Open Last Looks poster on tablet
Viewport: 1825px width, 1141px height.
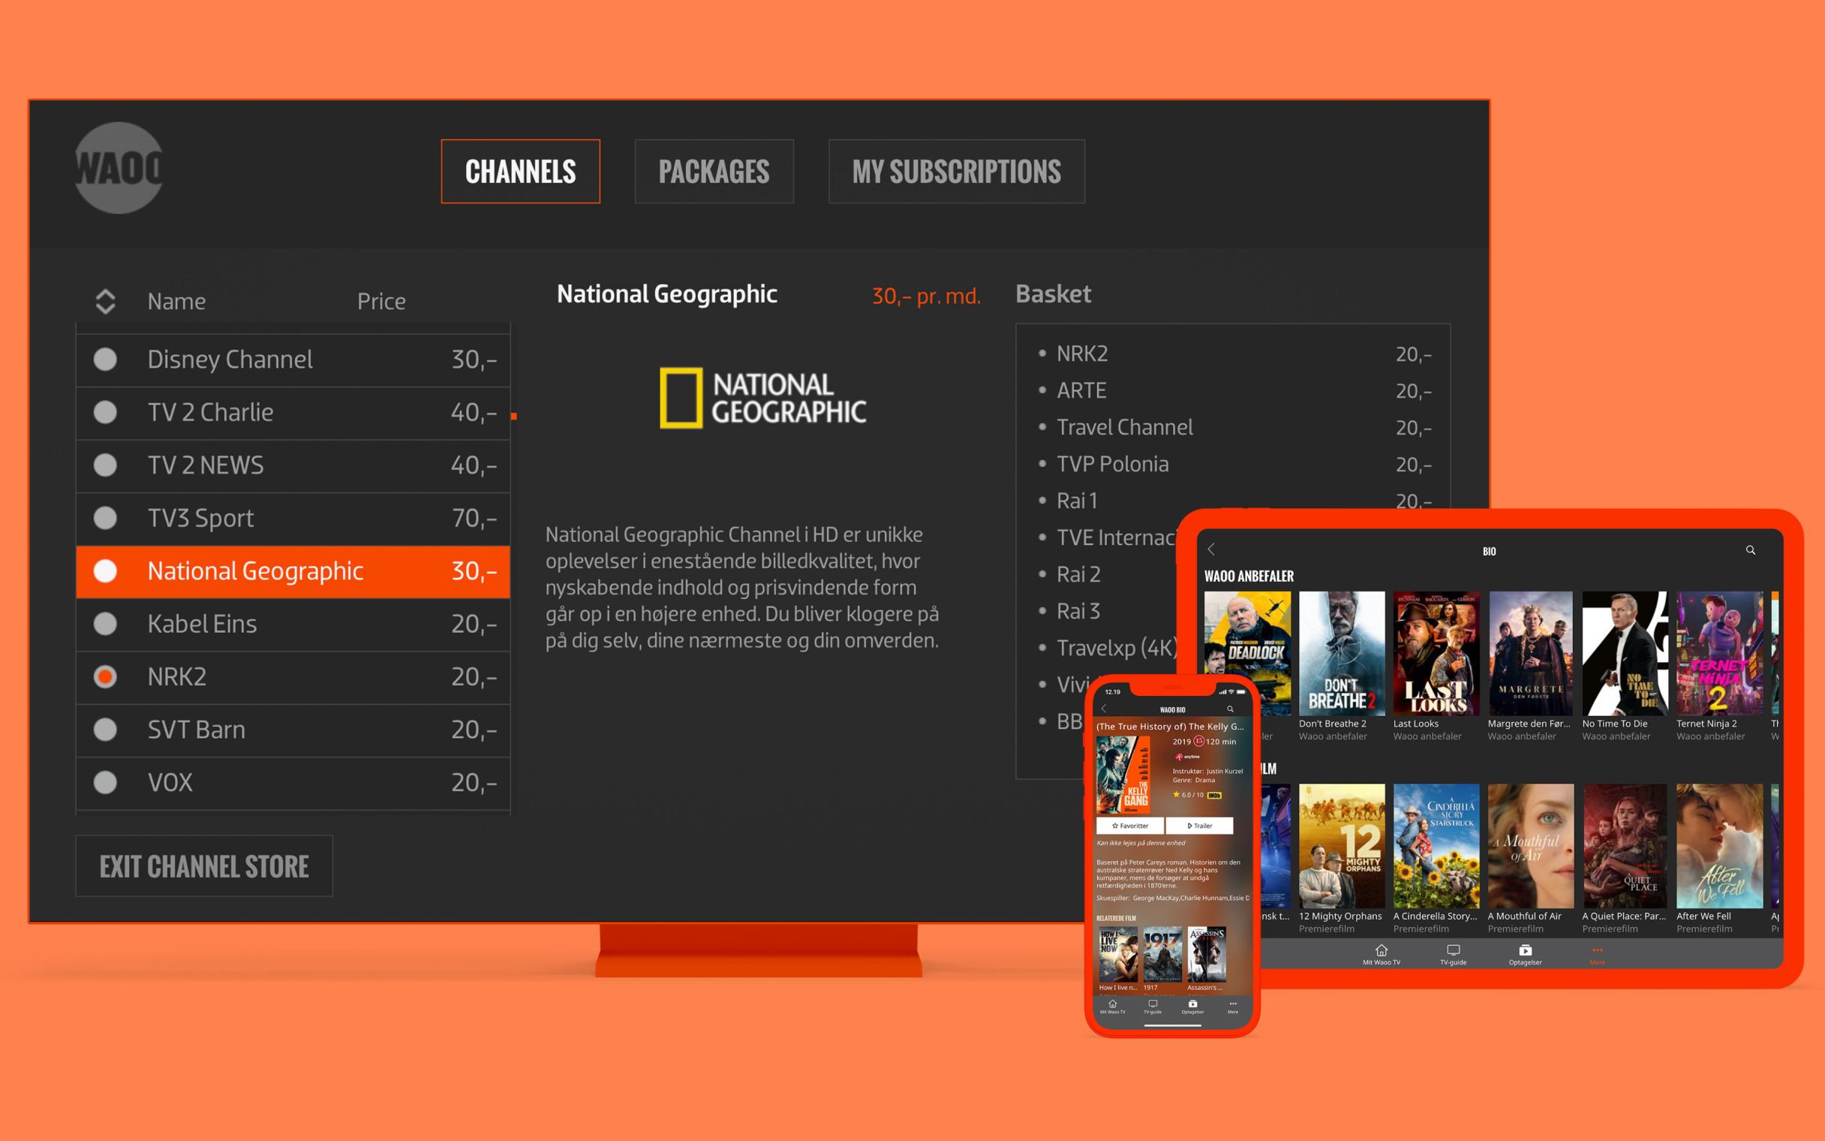point(1436,654)
